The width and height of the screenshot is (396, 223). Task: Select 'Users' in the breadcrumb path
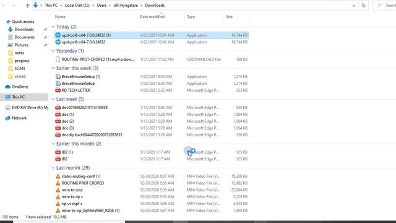tap(101, 6)
